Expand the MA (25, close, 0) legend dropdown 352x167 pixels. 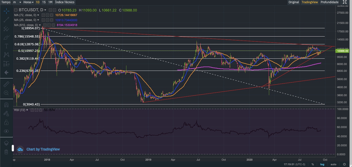(38, 20)
